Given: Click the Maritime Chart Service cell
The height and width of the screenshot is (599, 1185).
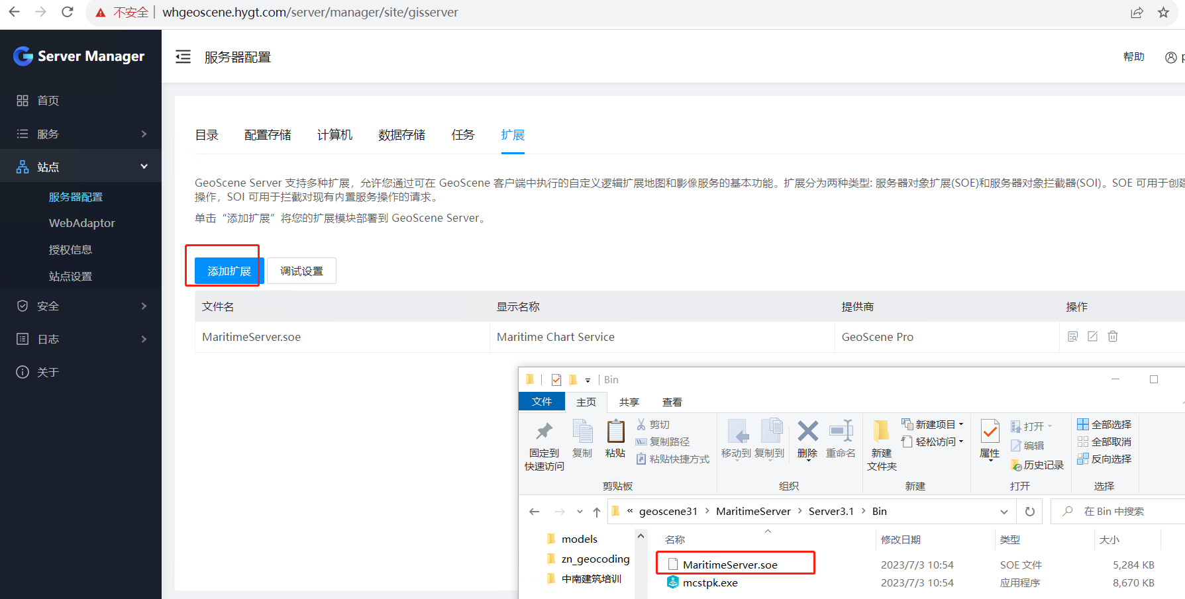Looking at the screenshot, I should [x=662, y=337].
